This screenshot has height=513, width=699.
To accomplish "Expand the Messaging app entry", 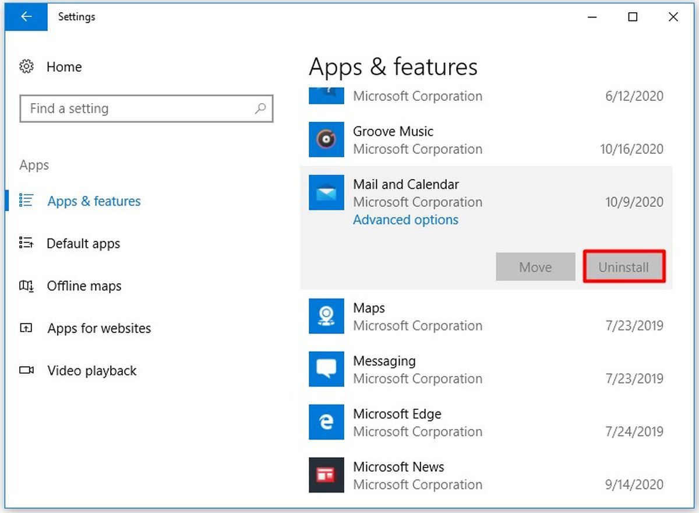I will click(486, 369).
